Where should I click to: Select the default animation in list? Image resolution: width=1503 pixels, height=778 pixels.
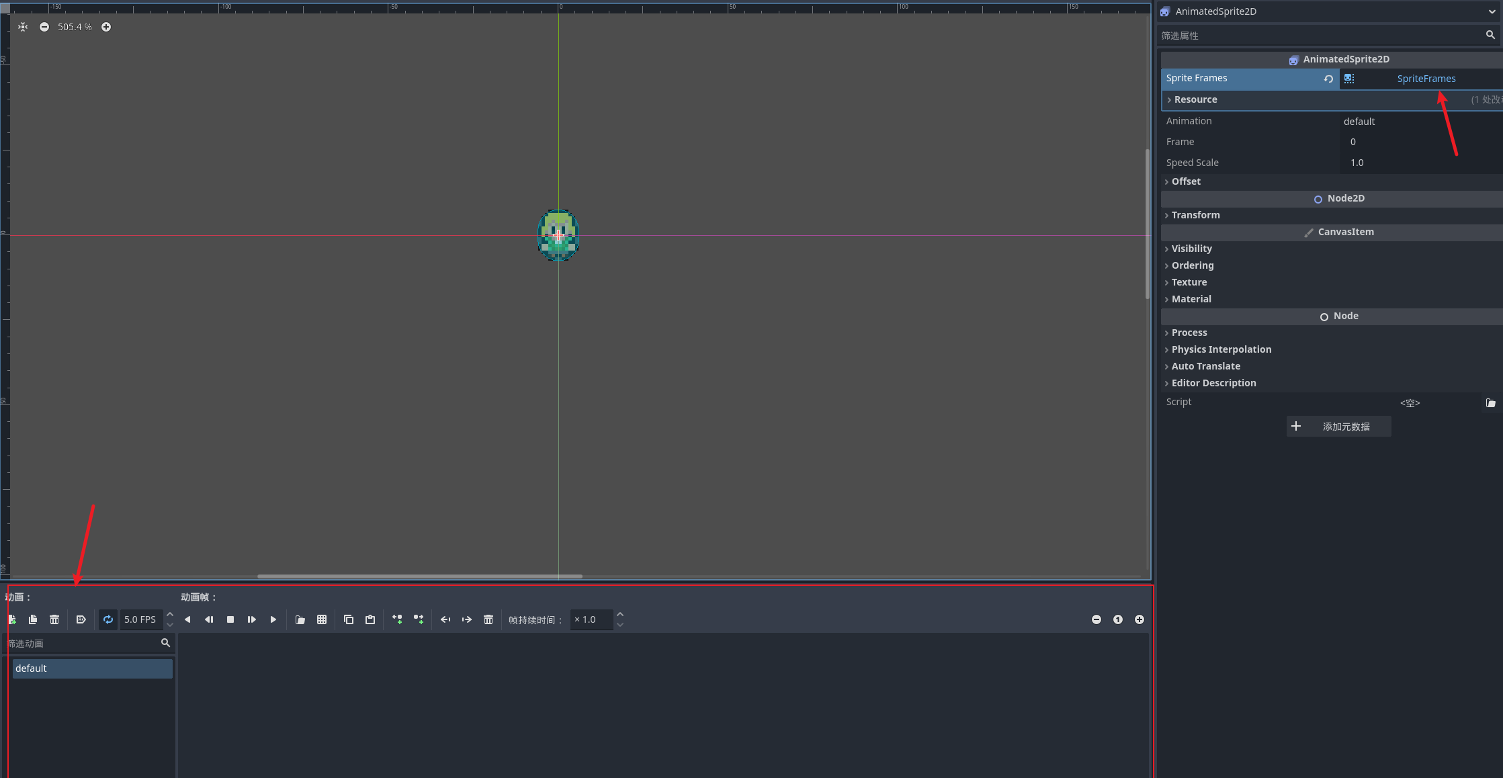coord(92,668)
